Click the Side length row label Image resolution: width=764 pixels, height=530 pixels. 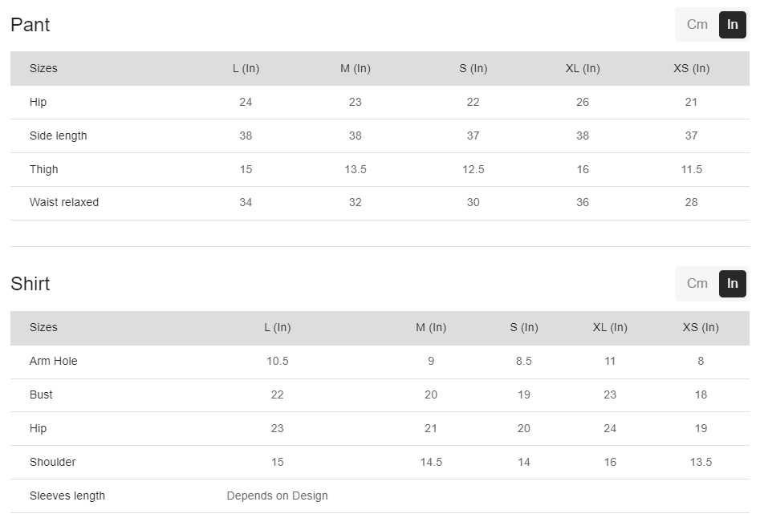pos(58,136)
